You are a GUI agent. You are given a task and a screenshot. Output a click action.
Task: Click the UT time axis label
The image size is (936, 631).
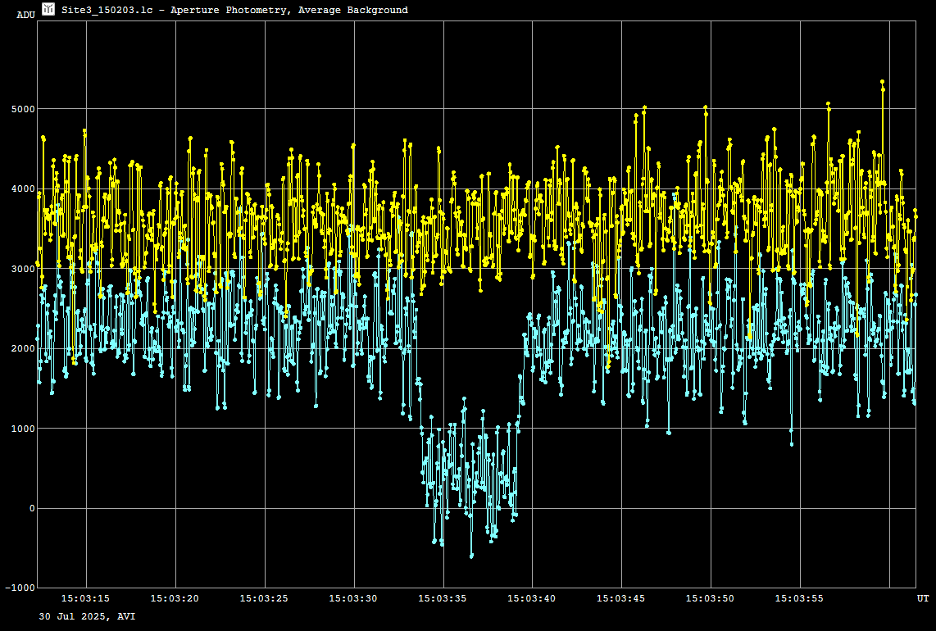[922, 599]
